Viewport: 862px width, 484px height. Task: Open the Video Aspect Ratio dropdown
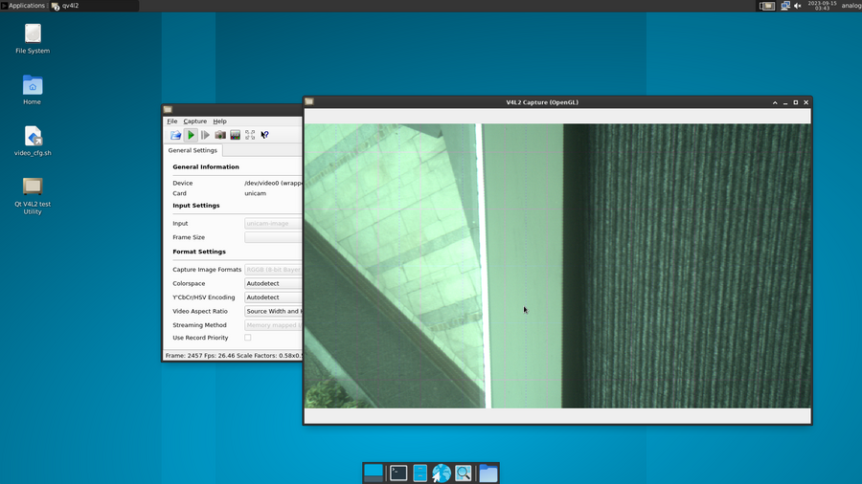tap(274, 311)
